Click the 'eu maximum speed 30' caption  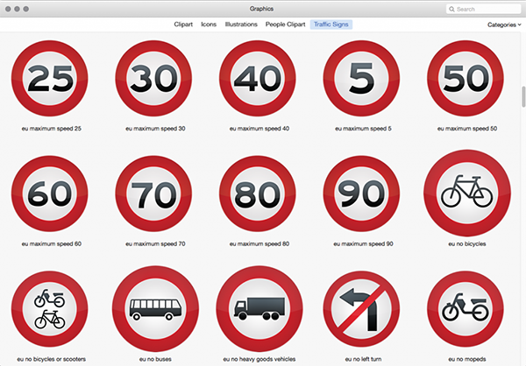pos(155,129)
